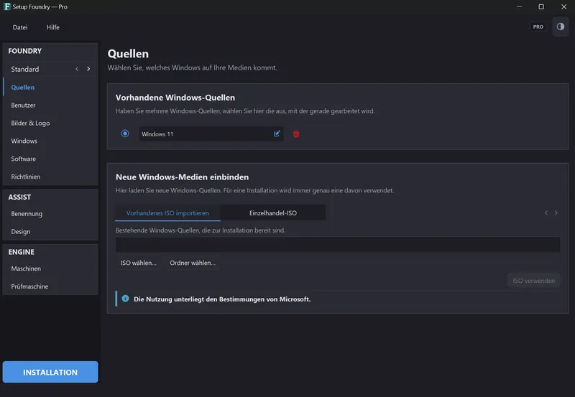This screenshot has width=575, height=397.
Task: Maximize the Setup Foundry window
Action: (x=541, y=6)
